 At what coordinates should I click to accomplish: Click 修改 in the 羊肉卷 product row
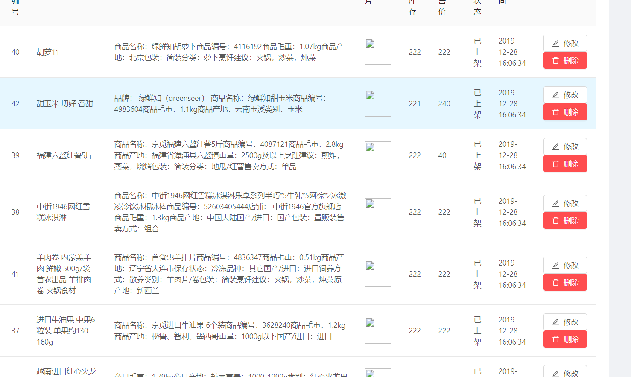click(x=565, y=265)
